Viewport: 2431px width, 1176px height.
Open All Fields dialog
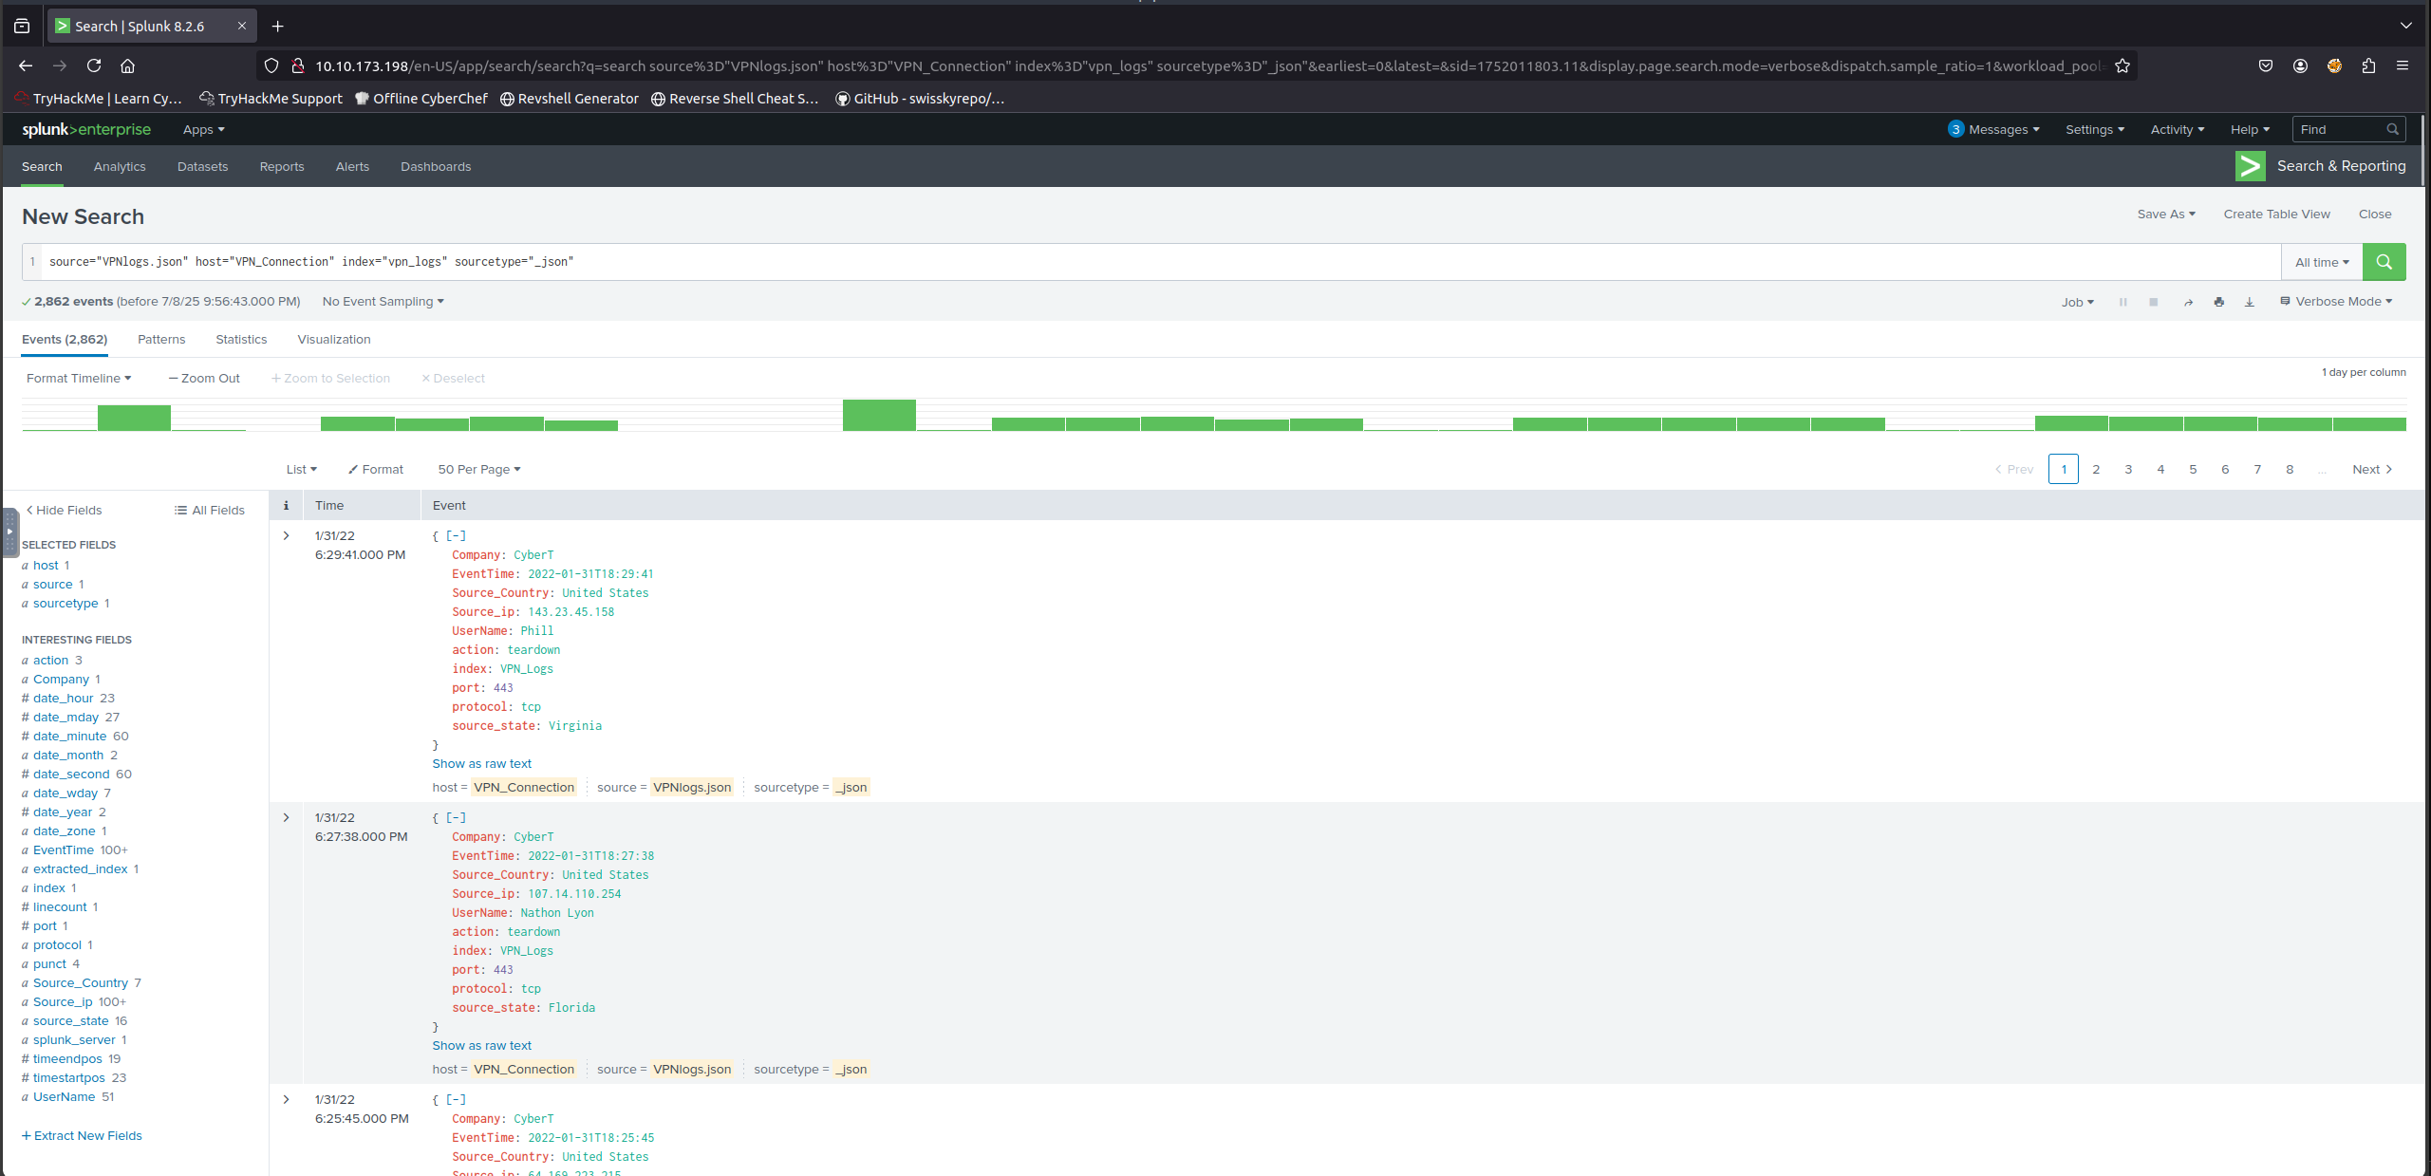point(210,510)
